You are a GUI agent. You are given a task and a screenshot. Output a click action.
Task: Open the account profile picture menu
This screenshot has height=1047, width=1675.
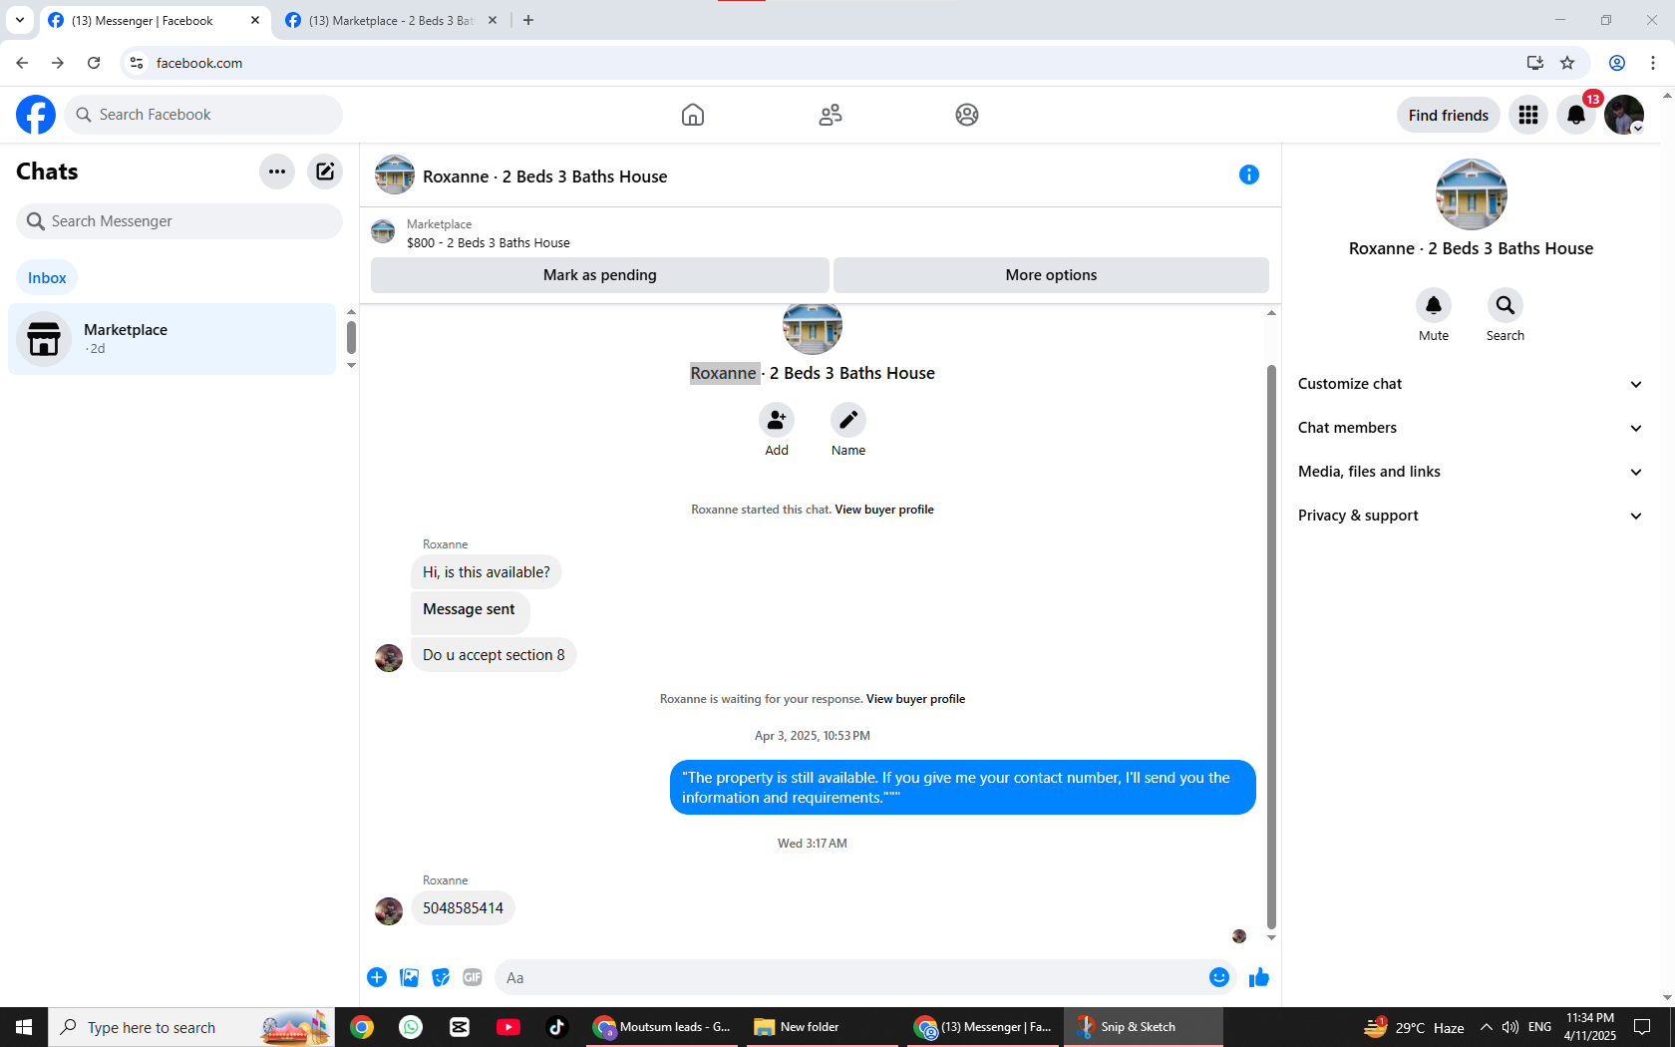1624,115
